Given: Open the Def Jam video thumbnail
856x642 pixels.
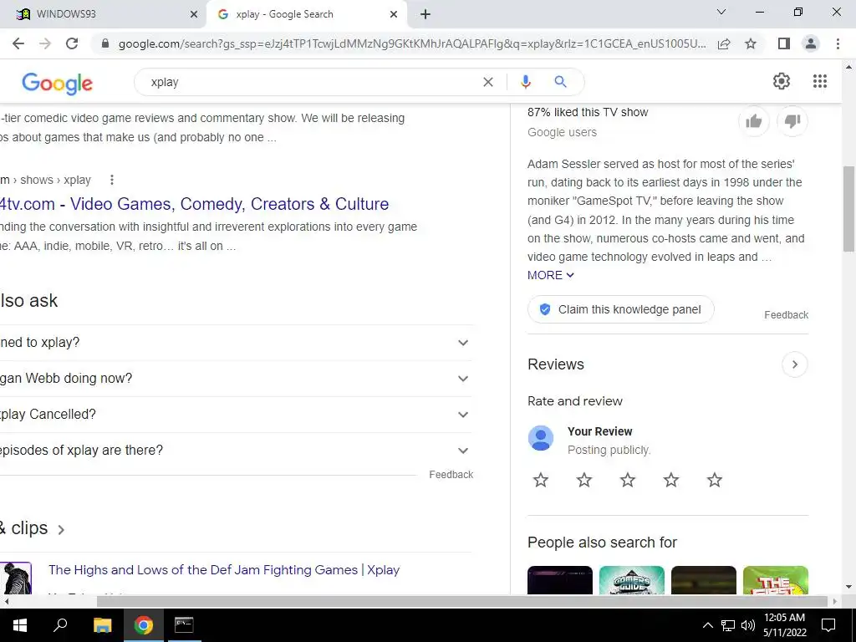Looking at the screenshot, I should pyautogui.click(x=16, y=578).
